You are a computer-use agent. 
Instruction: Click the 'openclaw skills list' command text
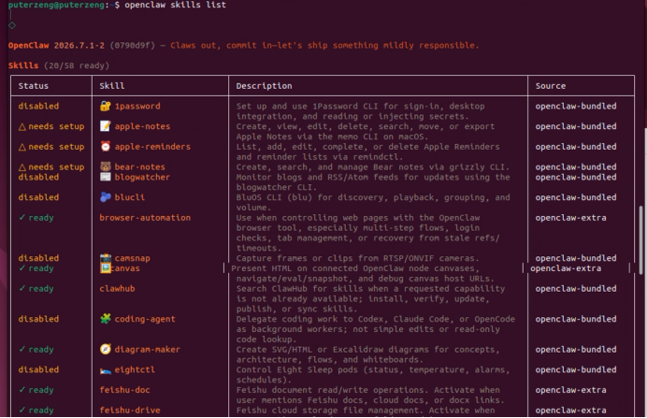176,5
